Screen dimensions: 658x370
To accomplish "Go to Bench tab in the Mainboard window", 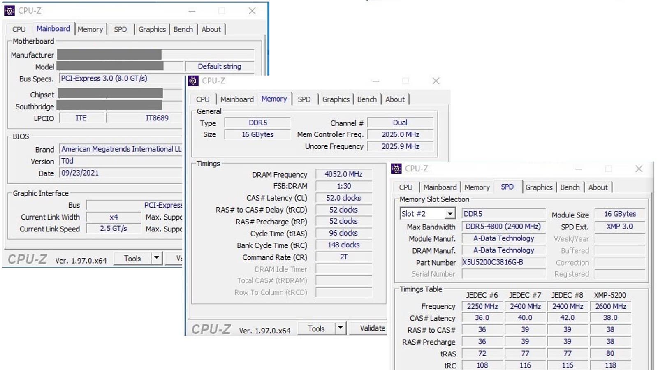I will [x=183, y=29].
